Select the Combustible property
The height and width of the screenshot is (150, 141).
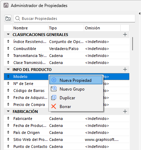point(25,49)
